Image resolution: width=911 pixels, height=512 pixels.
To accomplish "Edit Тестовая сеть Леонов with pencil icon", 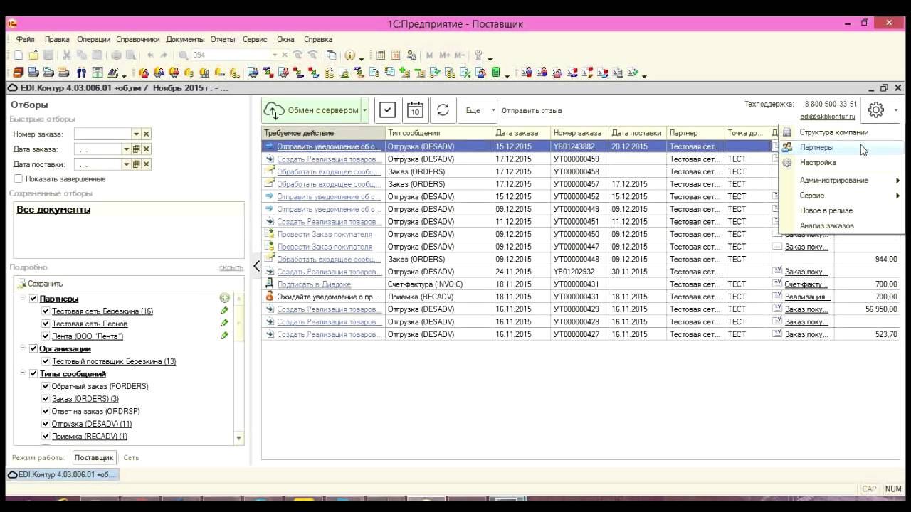I will [x=224, y=324].
